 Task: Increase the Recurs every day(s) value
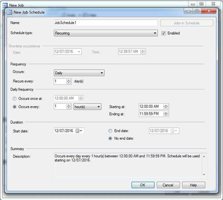tap(69, 80)
